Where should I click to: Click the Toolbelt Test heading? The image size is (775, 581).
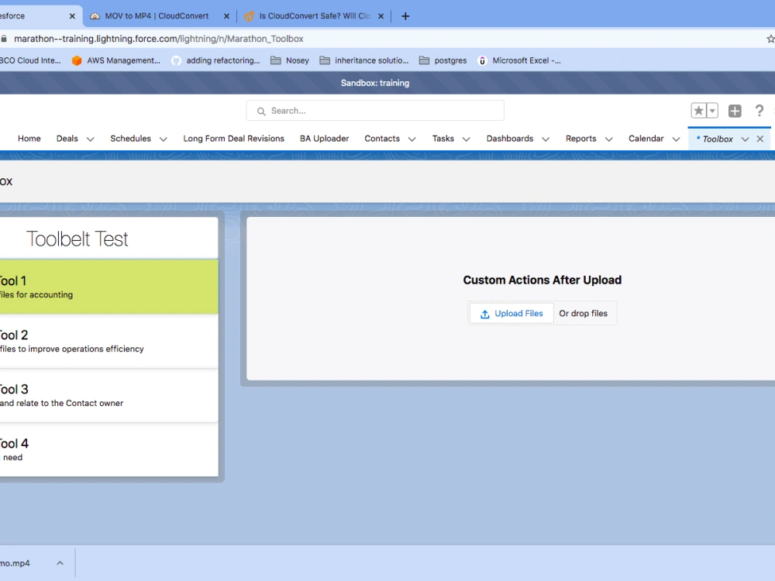click(77, 239)
